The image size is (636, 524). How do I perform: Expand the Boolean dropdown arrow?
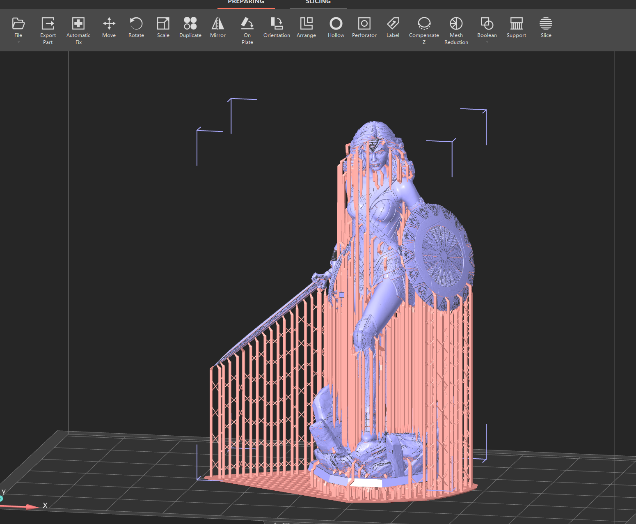coord(487,42)
